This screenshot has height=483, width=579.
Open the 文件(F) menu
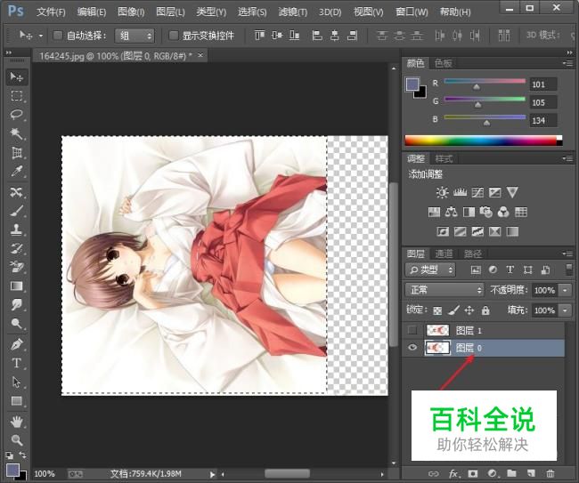pyautogui.click(x=51, y=12)
